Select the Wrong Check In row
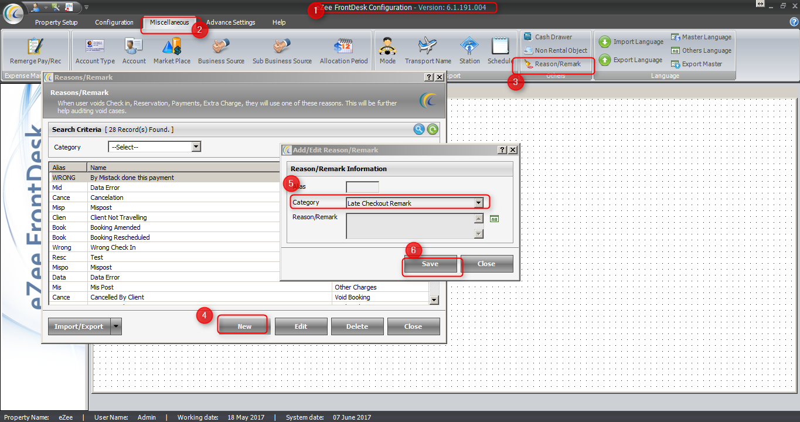The width and height of the screenshot is (800, 422). 165,247
